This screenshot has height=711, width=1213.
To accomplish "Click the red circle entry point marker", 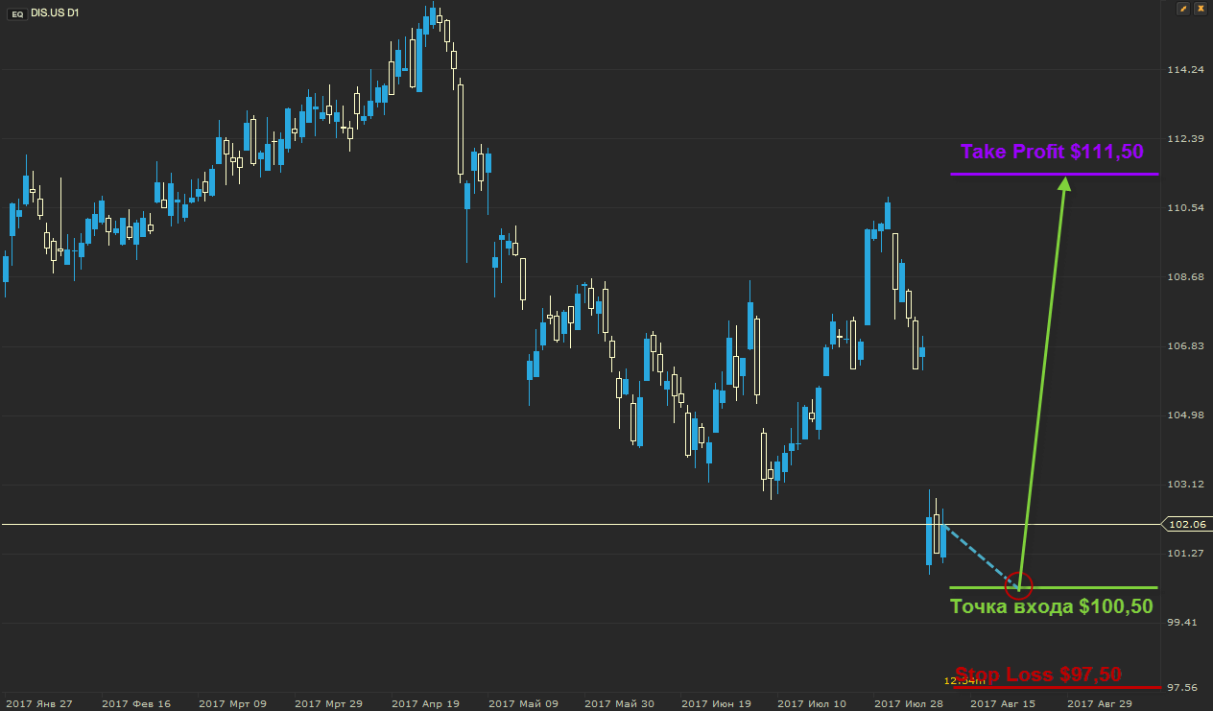I will click(x=1019, y=584).
